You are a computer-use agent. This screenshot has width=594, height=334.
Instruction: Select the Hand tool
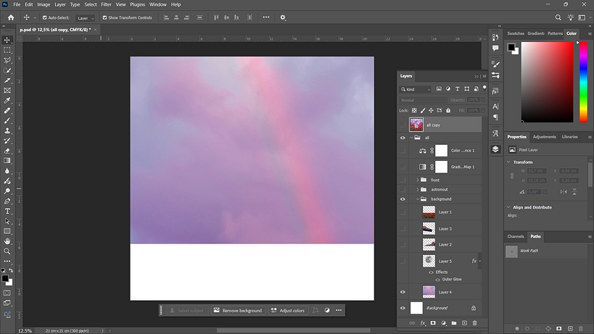tap(7, 241)
